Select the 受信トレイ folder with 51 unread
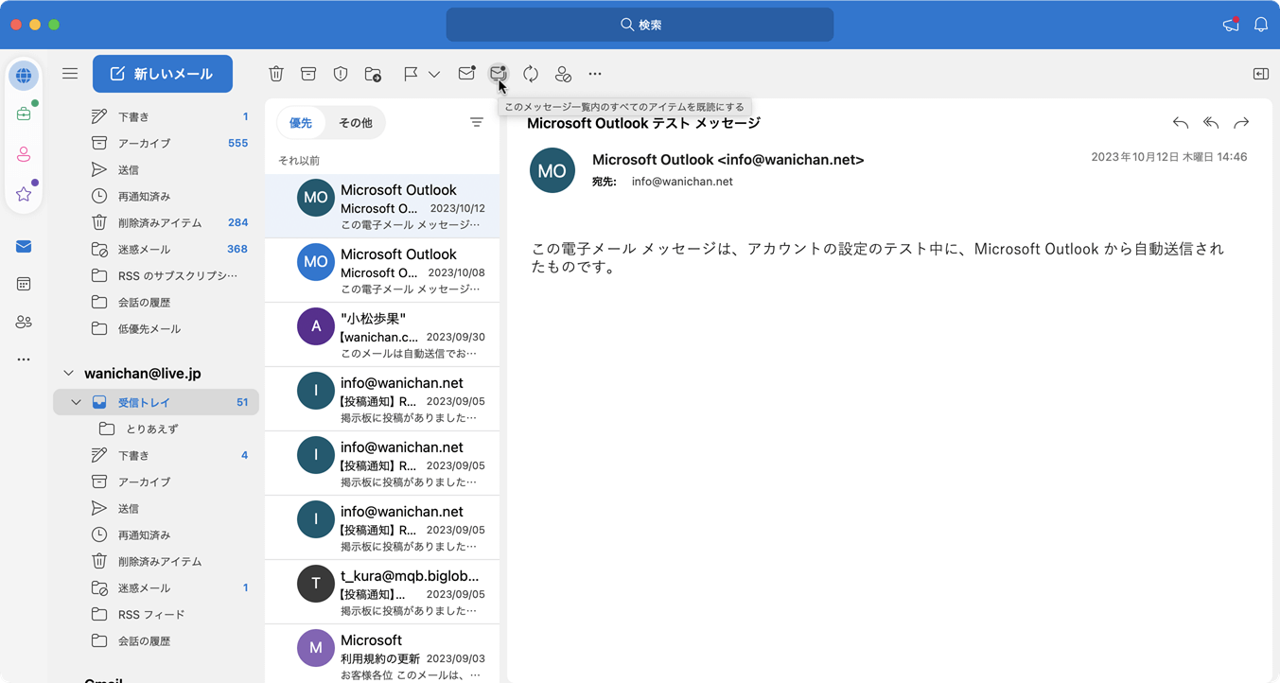The height and width of the screenshot is (683, 1280). (156, 402)
